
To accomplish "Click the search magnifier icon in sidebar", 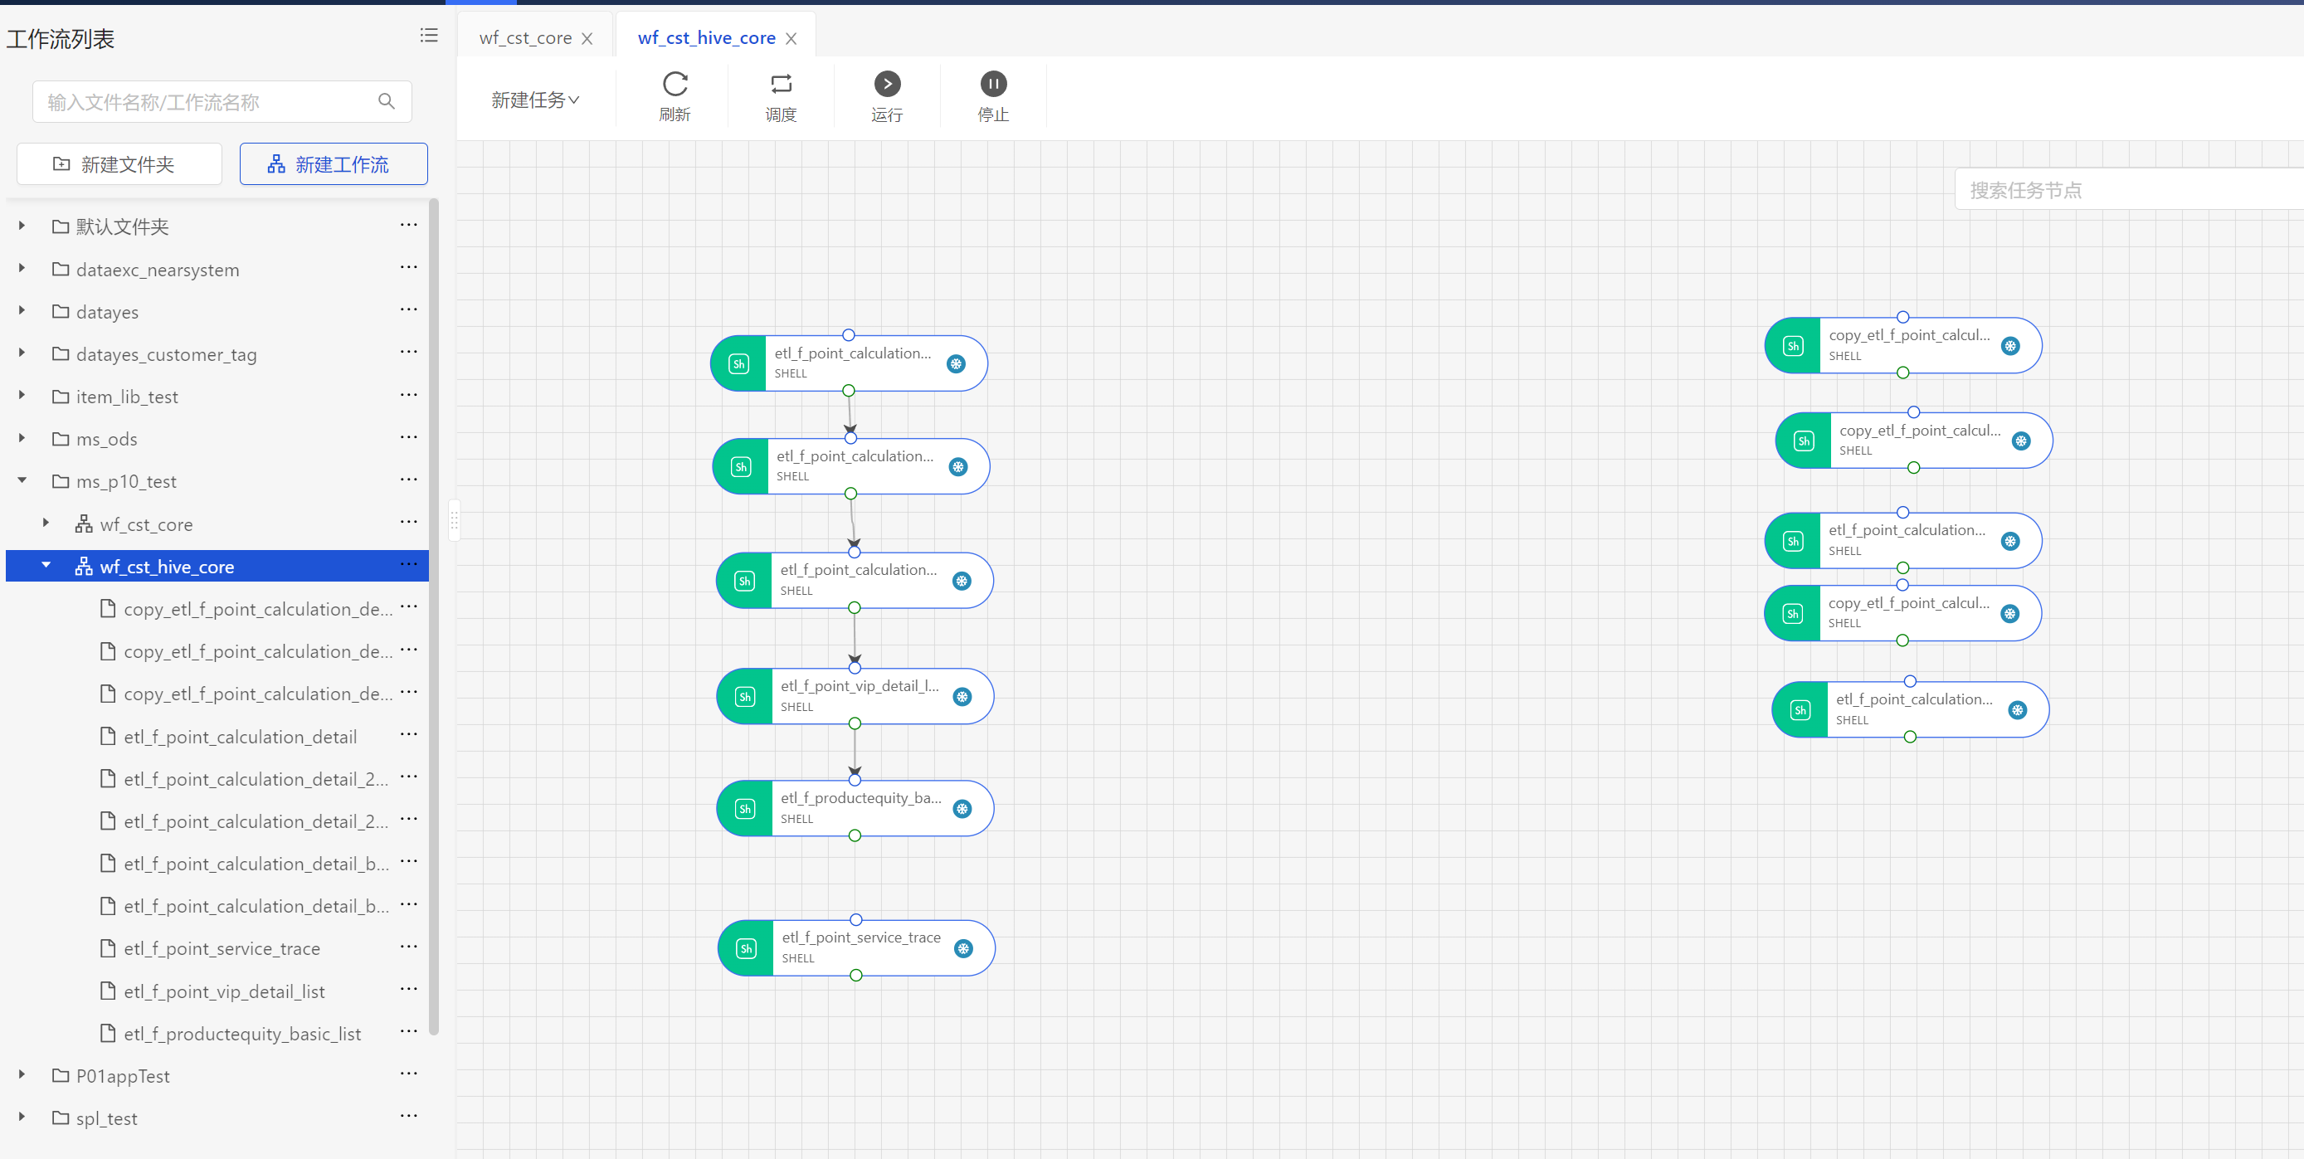I will tap(387, 102).
